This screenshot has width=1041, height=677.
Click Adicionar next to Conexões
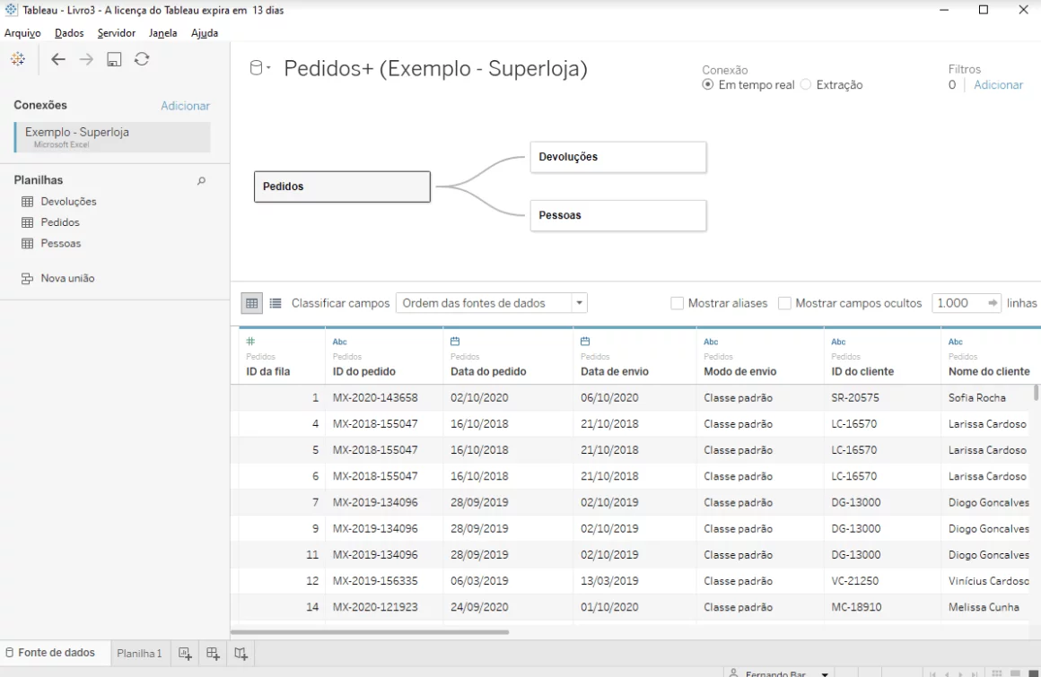pyautogui.click(x=185, y=106)
